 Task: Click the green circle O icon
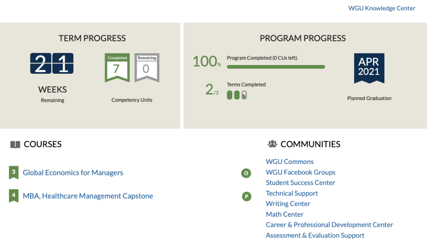246,173
